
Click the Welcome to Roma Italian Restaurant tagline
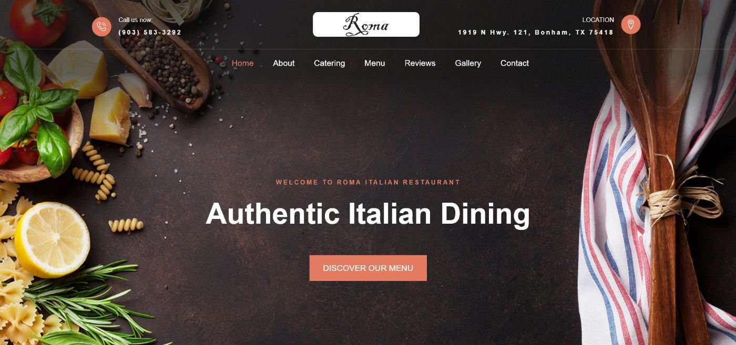[x=368, y=182]
